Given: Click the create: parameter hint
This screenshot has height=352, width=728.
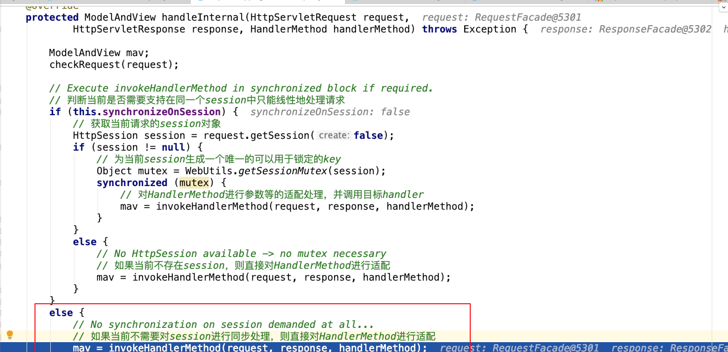Looking at the screenshot, I should 334,135.
